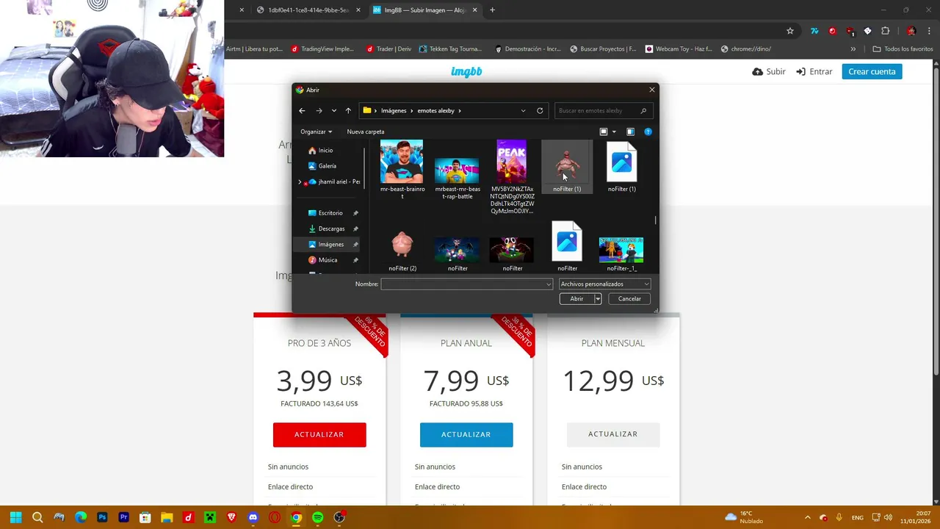Select the PEAK poster image file

pos(512,177)
